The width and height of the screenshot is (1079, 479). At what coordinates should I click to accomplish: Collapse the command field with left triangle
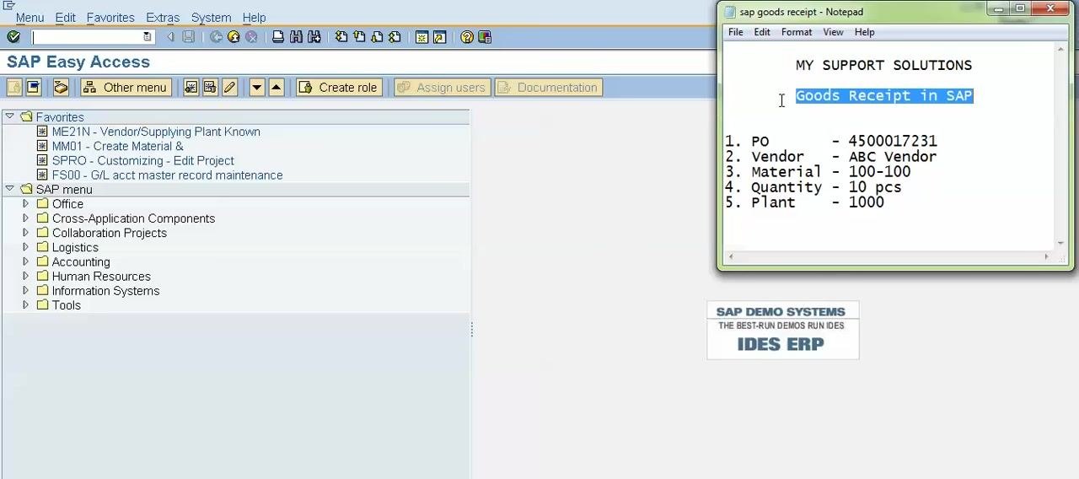(x=170, y=37)
